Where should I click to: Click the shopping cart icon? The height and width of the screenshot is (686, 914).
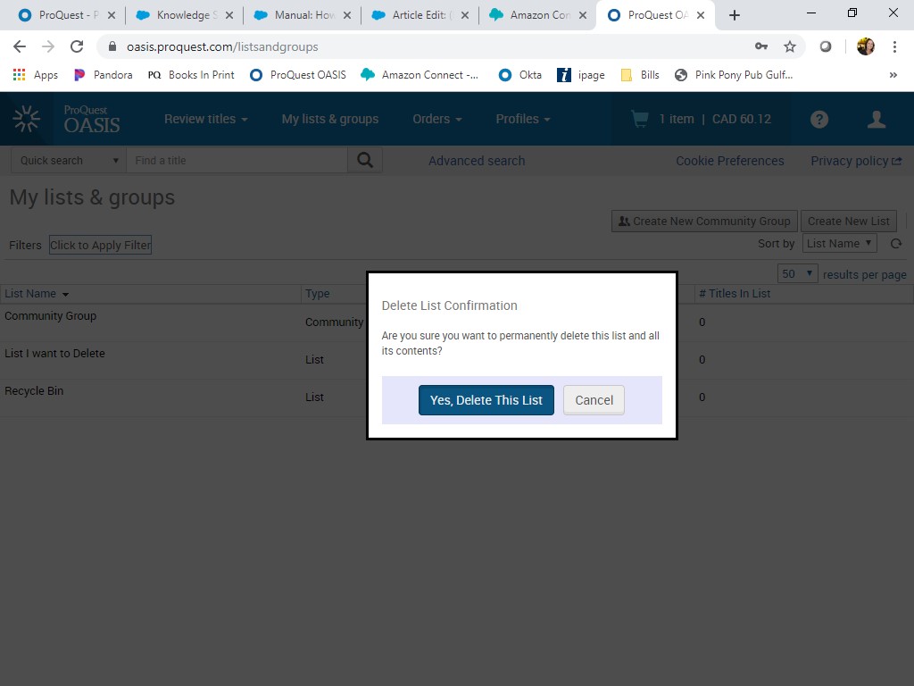pos(639,119)
